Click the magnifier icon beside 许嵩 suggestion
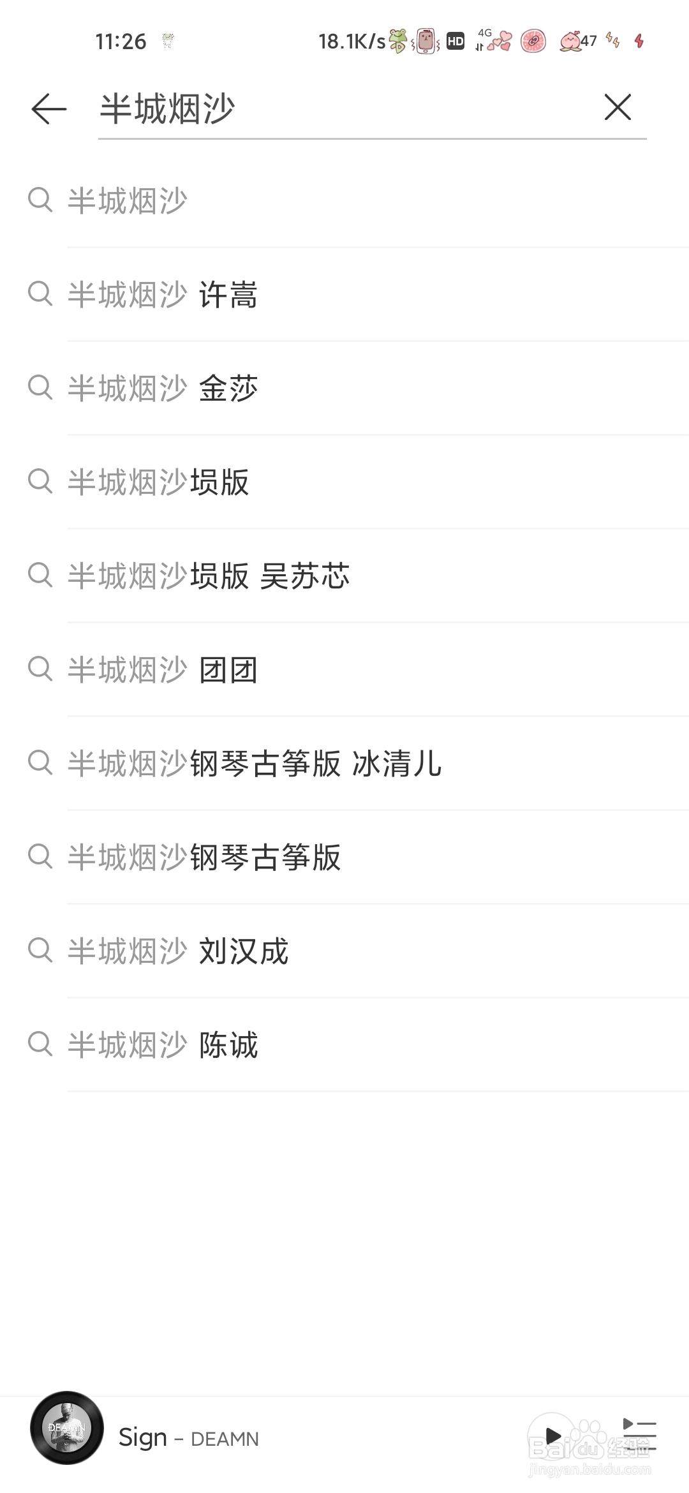This screenshot has width=689, height=1493. (x=40, y=293)
